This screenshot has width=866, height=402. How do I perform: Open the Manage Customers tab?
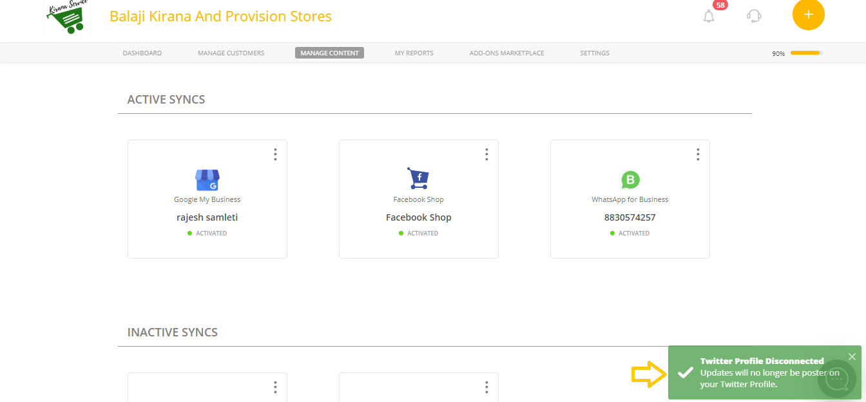pyautogui.click(x=231, y=53)
